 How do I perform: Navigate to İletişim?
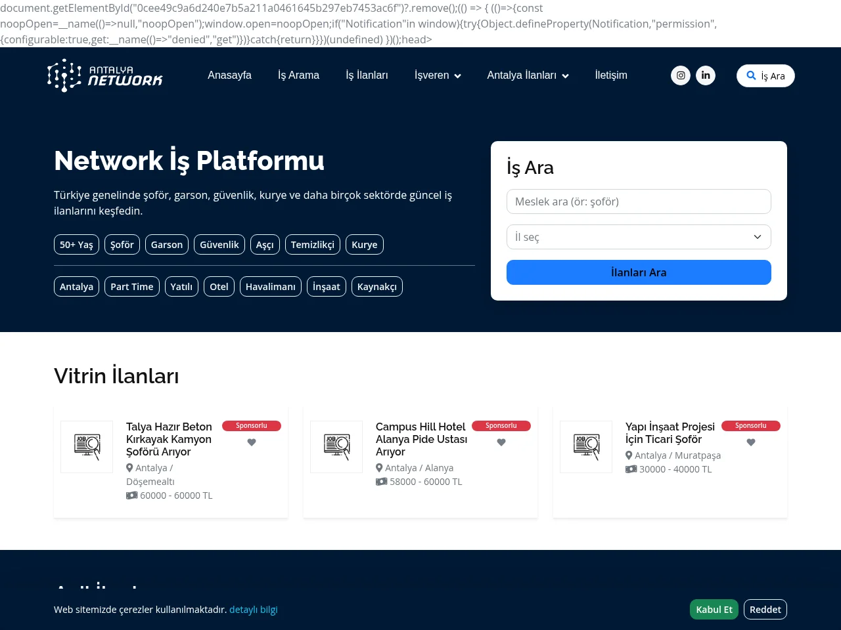point(611,75)
